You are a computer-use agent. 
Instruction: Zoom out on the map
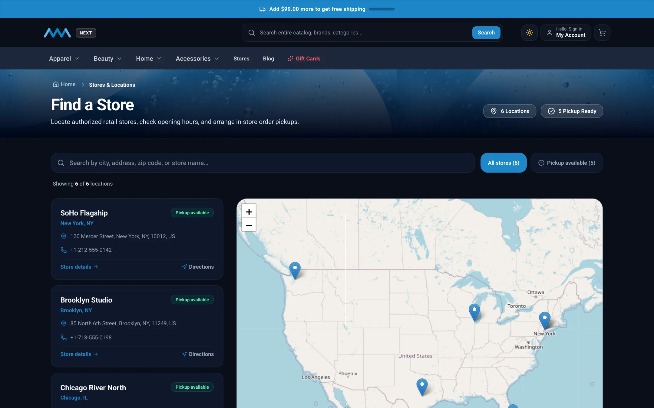pos(249,225)
